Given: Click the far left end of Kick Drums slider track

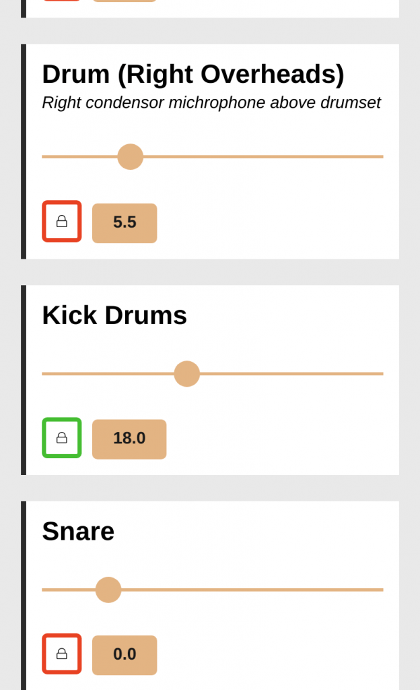Looking at the screenshot, I should pos(44,374).
